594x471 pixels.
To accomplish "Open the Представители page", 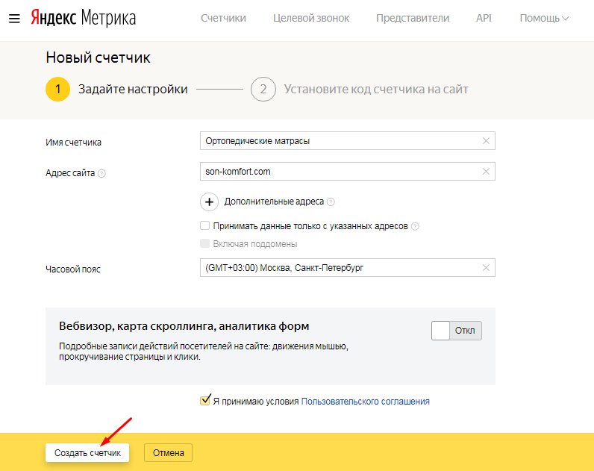I will tap(413, 18).
